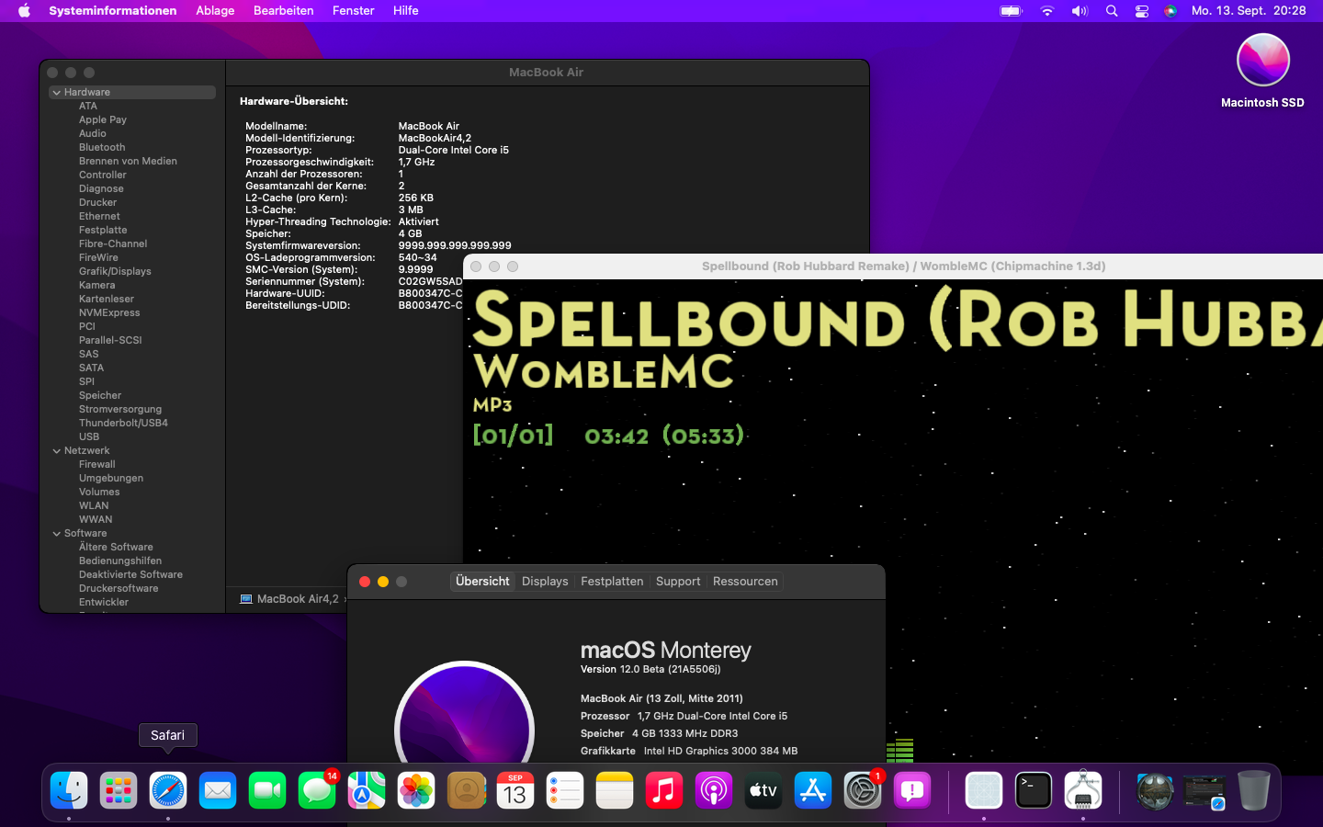Select Grafik/Displays in the sidebar

coord(115,271)
